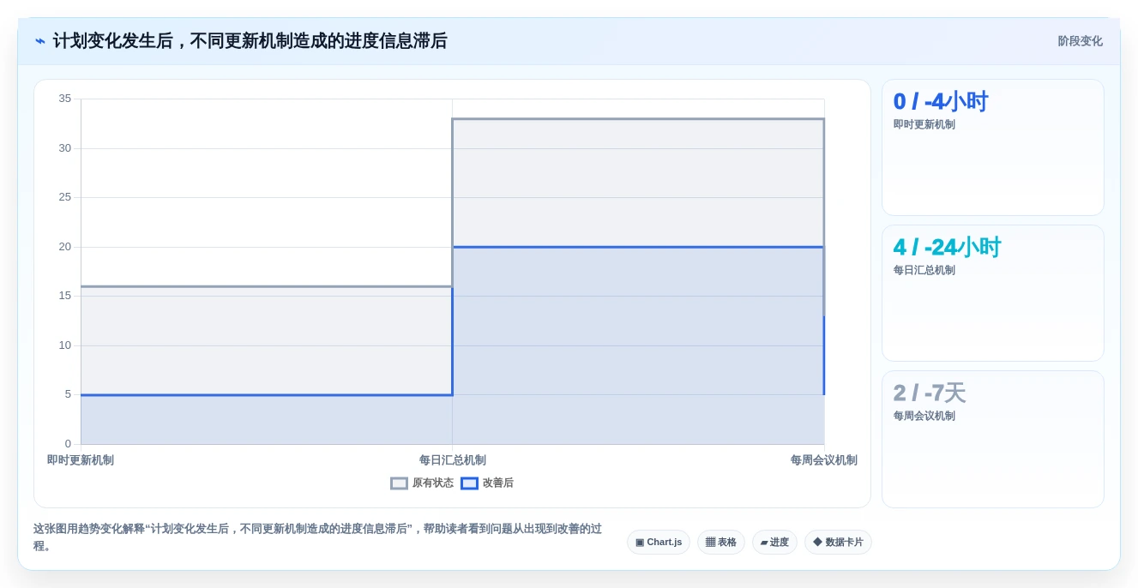Click the y-axis tick label 20
The height and width of the screenshot is (588, 1138).
coord(65,247)
